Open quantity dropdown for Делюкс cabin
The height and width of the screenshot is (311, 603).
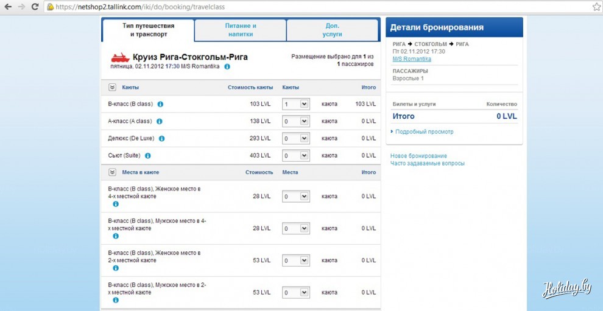[x=296, y=138]
